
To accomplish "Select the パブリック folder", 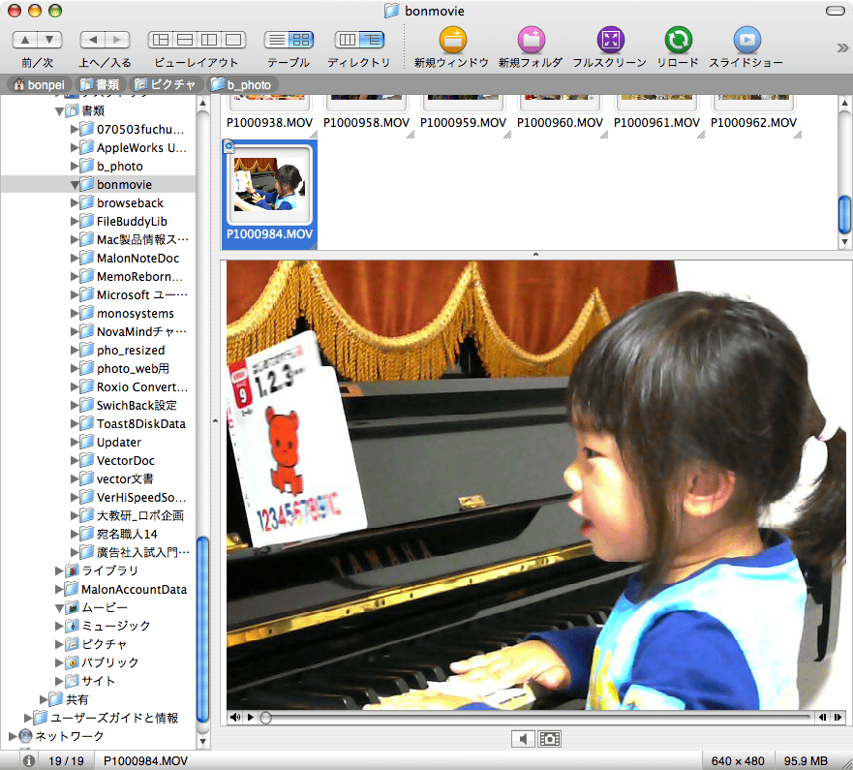I will [109, 662].
